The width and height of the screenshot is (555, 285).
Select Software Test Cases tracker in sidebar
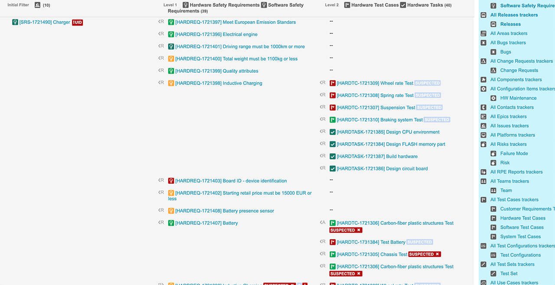tap(522, 227)
